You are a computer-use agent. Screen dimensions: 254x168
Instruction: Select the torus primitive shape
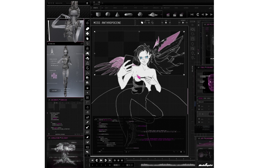129,15
